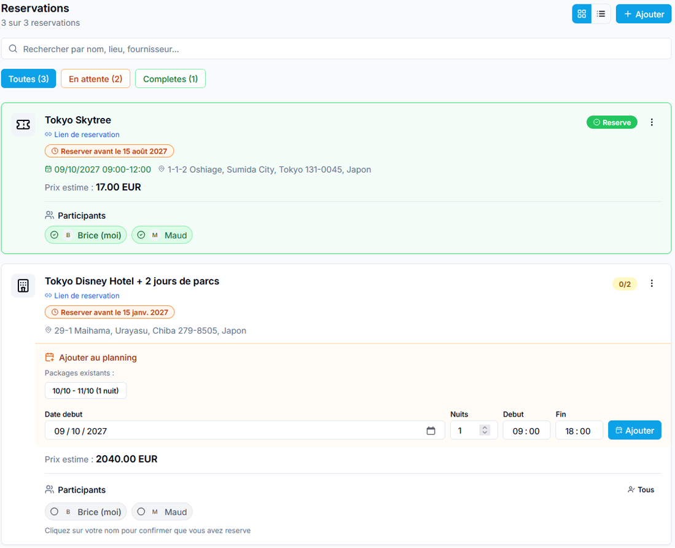Click the 'Reserver avant le 15 août 2027' badge
The width and height of the screenshot is (675, 548).
point(109,151)
